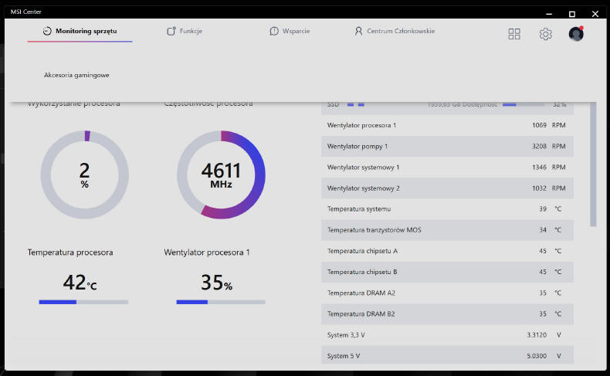Image resolution: width=610 pixels, height=376 pixels.
Task: Click the Funkcje tab icon
Action: coord(171,32)
